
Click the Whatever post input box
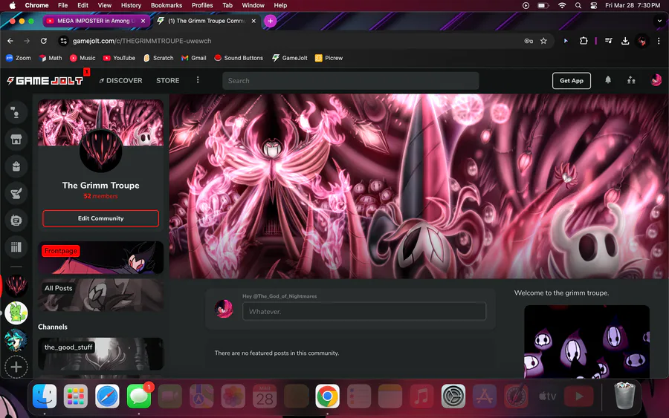point(364,312)
